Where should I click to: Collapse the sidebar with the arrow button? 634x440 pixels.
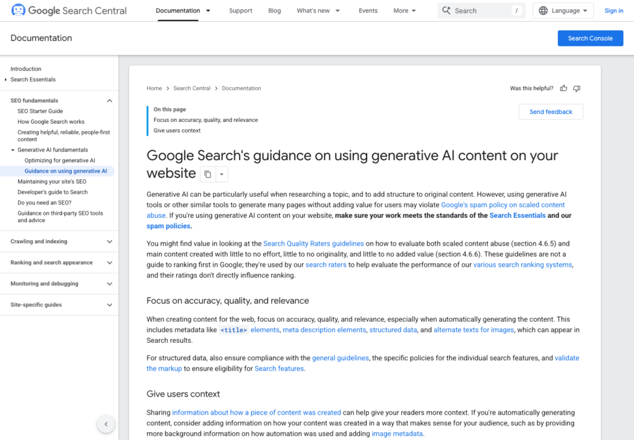point(106,424)
